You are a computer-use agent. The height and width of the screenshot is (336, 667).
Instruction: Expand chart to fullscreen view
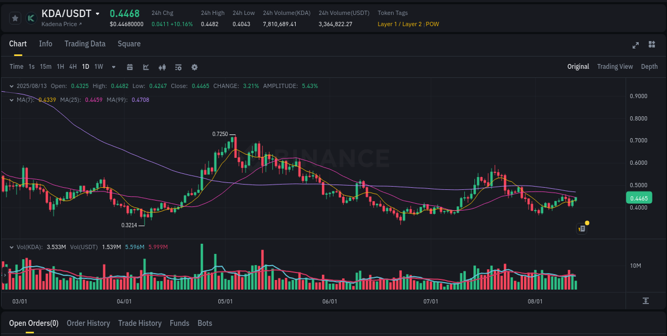coord(635,45)
